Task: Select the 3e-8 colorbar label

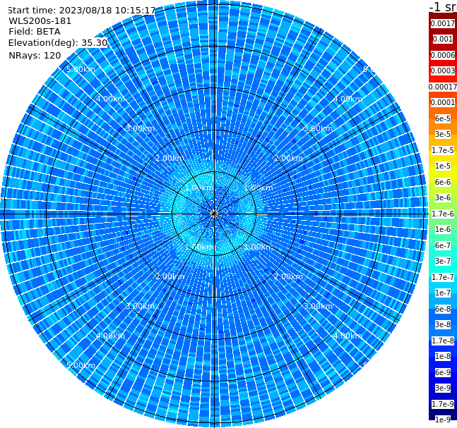Action: [443, 324]
